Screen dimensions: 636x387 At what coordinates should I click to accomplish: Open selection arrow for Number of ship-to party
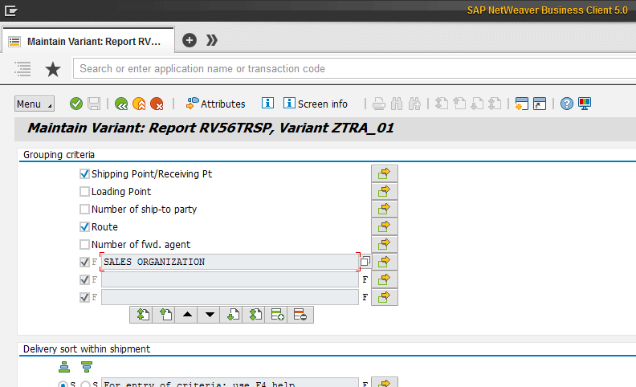point(384,209)
